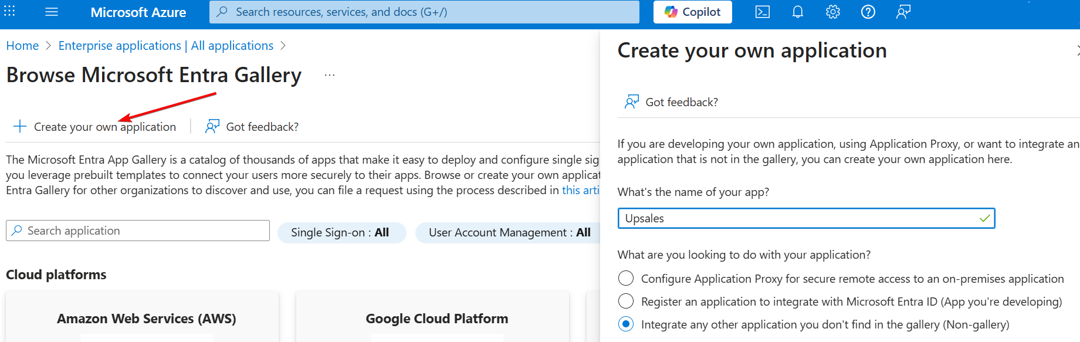Select Register an application with Microsoft Entra ID option
The width and height of the screenshot is (1080, 342).
click(x=626, y=301)
